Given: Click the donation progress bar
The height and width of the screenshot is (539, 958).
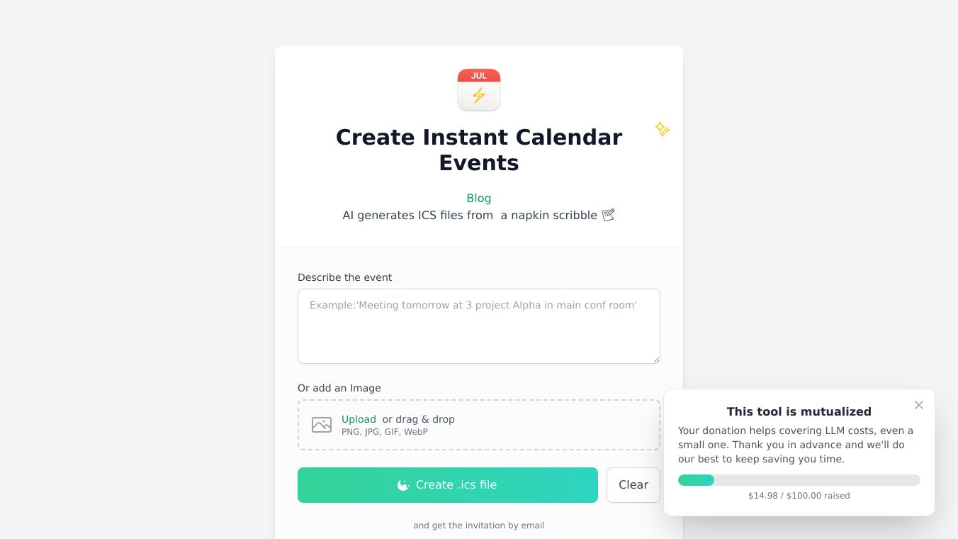Looking at the screenshot, I should pyautogui.click(x=799, y=480).
